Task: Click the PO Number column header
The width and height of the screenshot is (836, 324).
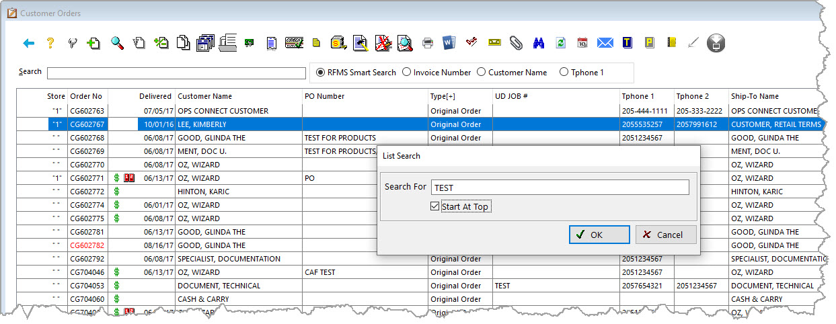Action: pos(365,96)
